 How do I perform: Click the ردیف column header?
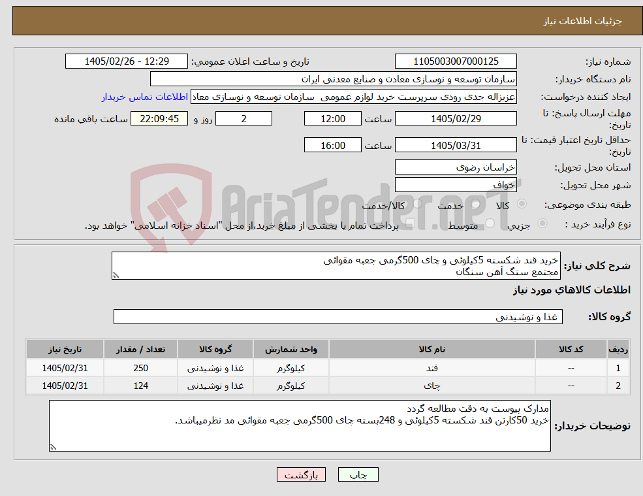[x=618, y=350]
